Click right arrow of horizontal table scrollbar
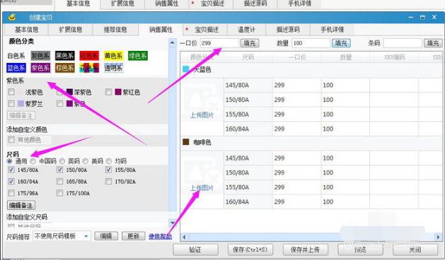Viewport: 445px width, 260px height. 438,237
